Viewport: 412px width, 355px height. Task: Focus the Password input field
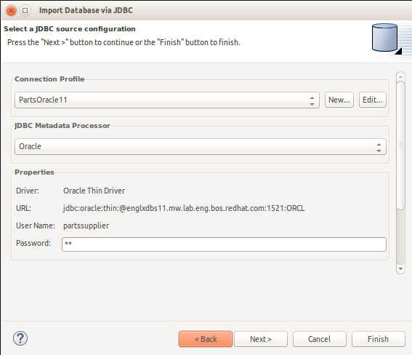coord(224,244)
